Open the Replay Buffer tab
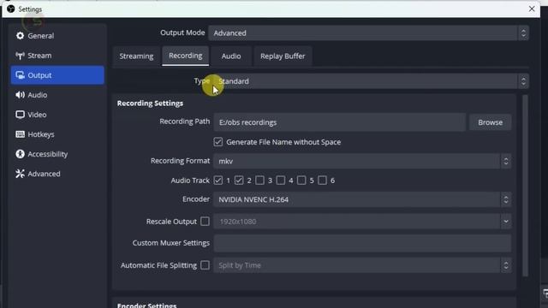 [283, 56]
